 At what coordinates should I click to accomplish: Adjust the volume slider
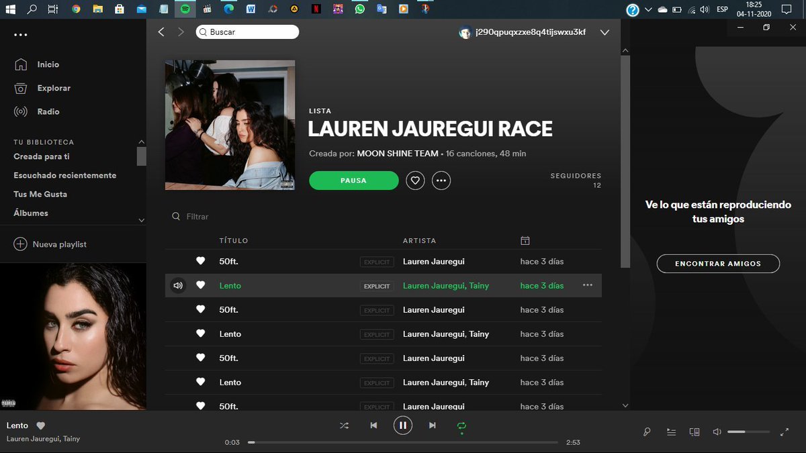click(x=748, y=432)
